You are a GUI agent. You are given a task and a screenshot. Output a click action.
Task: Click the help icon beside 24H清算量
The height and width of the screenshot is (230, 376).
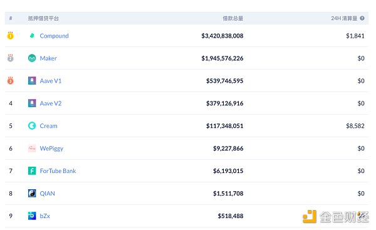coord(362,18)
